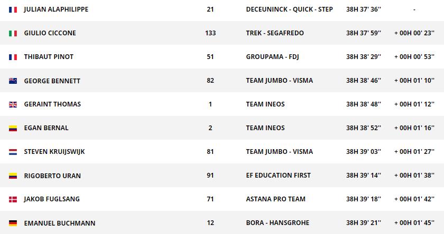Open rider Giulio Ciccone's name link
This screenshot has height=234, width=444.
point(50,33)
